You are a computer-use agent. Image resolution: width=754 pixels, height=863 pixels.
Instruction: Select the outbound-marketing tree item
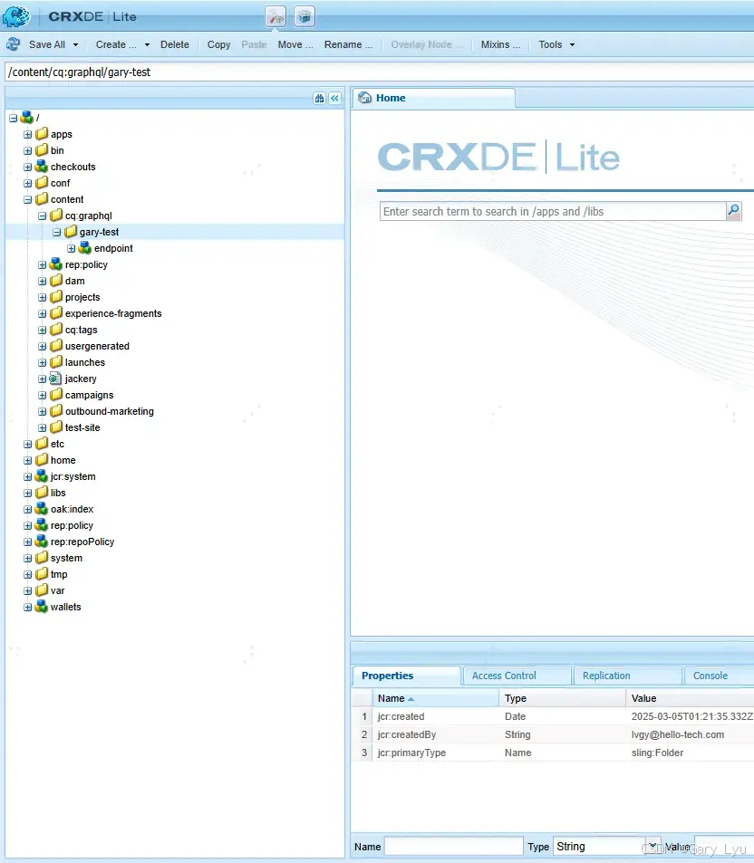click(x=109, y=411)
